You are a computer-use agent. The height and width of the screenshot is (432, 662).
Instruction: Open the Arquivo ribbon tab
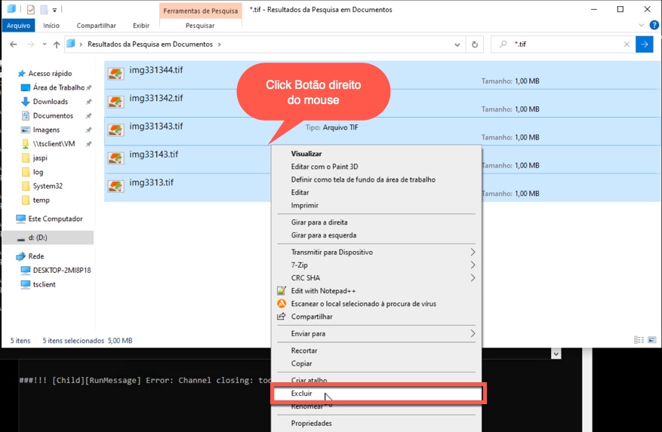pos(19,26)
